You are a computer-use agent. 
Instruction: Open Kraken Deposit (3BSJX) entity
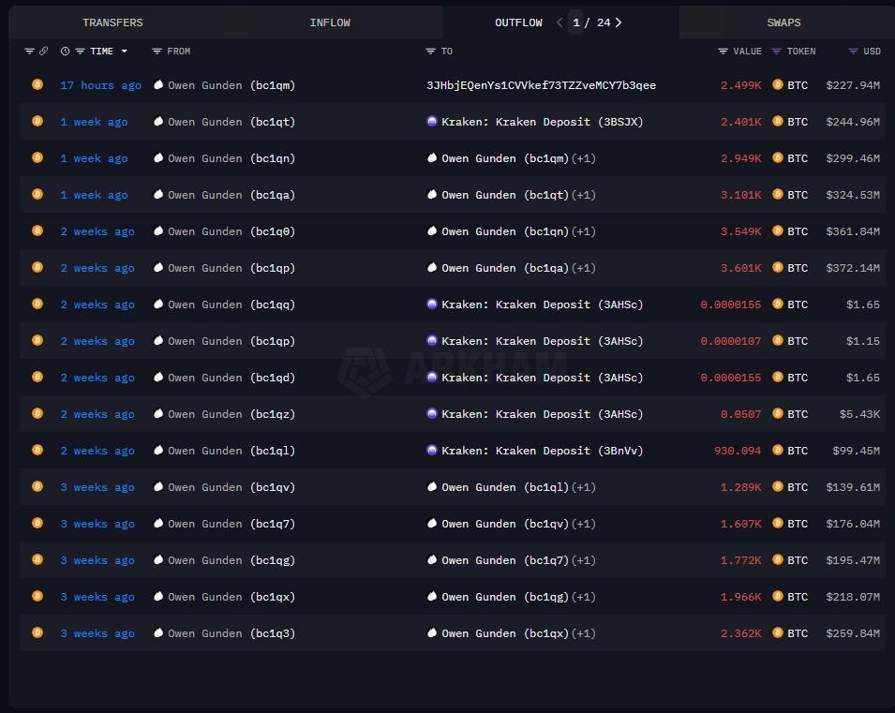coord(542,122)
